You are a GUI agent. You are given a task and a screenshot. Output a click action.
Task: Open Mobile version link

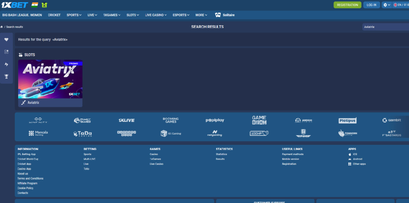click(290, 159)
